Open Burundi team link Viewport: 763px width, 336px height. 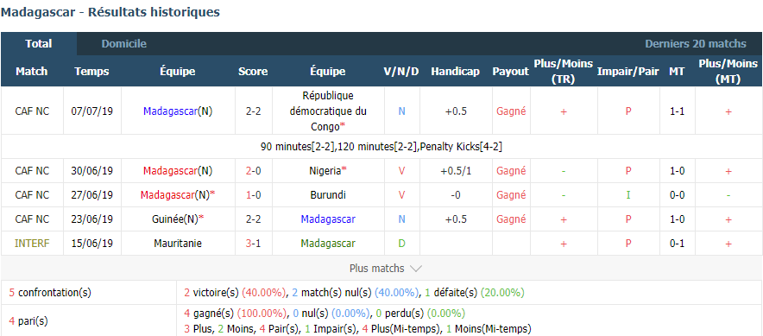328,195
